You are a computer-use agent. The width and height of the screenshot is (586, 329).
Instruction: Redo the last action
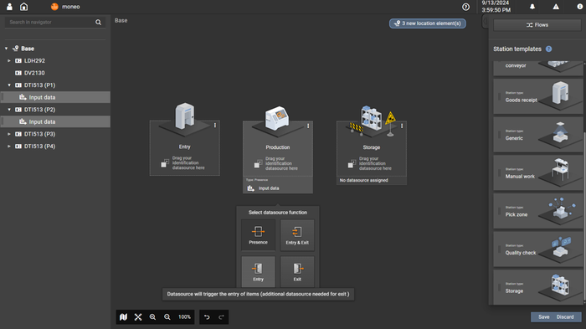click(221, 317)
